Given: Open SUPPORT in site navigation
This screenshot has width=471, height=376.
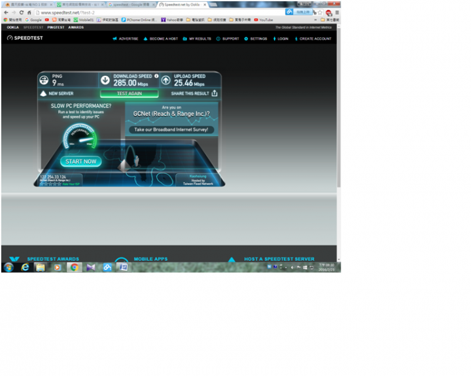Looking at the screenshot, I should tap(228, 39).
